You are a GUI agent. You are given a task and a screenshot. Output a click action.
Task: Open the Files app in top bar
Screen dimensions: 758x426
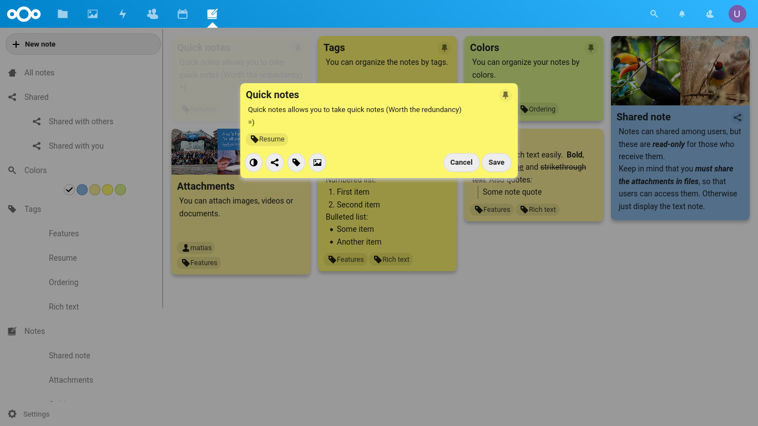coord(63,14)
